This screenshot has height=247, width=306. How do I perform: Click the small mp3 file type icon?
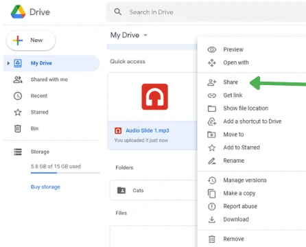pos(118,131)
